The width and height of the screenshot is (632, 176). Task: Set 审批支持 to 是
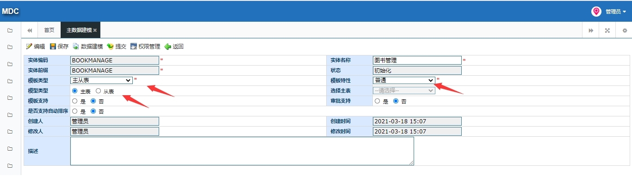378,101
